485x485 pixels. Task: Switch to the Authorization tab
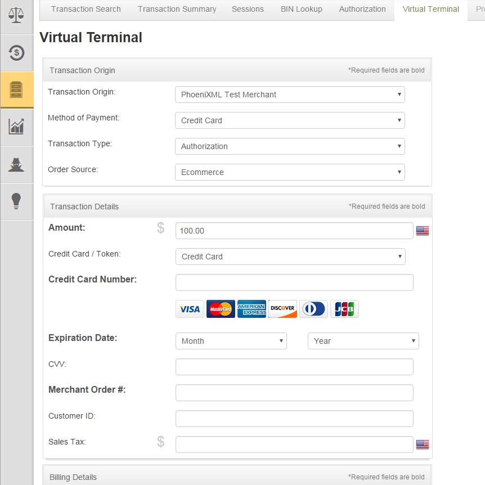pos(362,9)
